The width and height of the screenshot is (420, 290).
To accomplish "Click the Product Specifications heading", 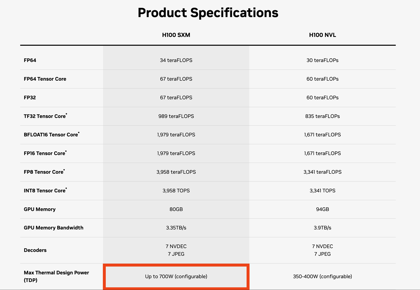I will 208,12.
